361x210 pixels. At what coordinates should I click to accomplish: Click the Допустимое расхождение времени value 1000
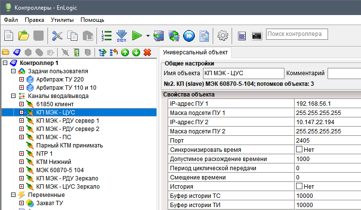[x=328, y=159]
